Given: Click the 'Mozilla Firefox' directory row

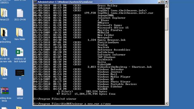Looking at the screenshot, I should [x=78, y=30].
